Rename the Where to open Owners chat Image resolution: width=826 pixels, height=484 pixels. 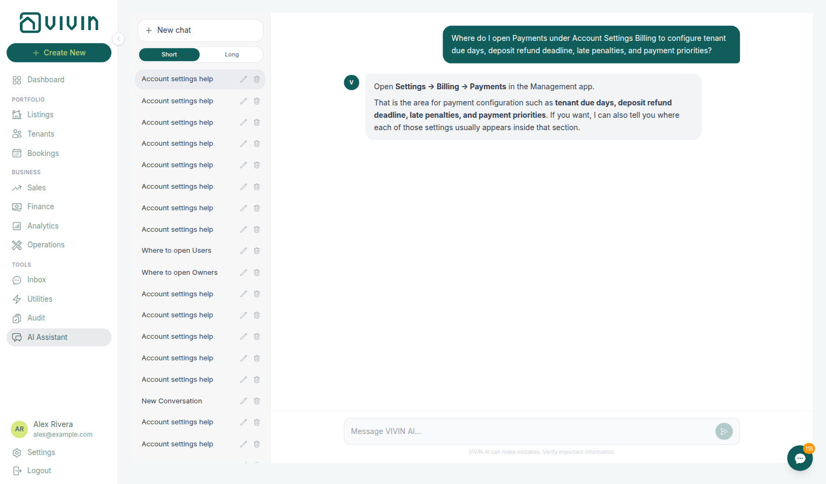244,273
